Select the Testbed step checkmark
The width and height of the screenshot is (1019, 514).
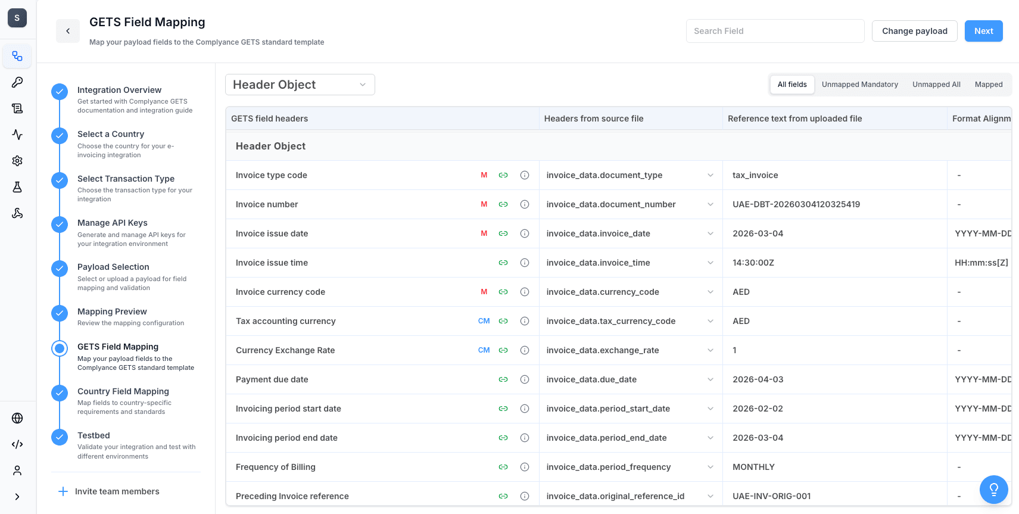60,437
